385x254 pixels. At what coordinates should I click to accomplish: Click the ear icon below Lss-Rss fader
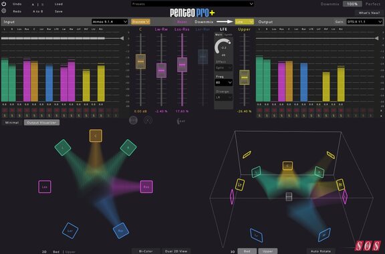coord(181,121)
